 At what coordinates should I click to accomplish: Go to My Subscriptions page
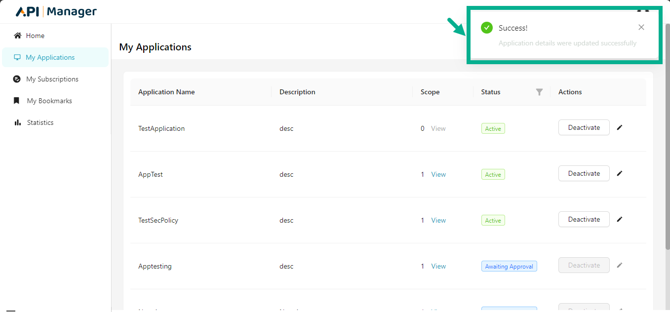coord(52,79)
